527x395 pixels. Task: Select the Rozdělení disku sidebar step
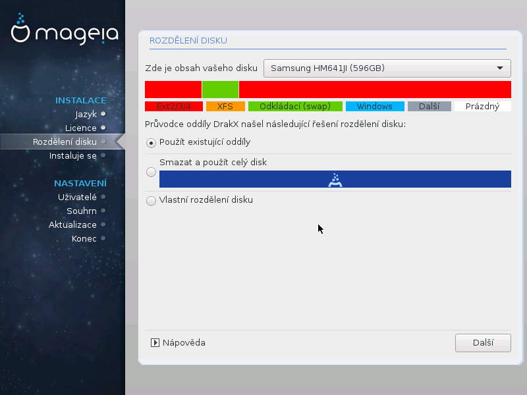click(65, 142)
